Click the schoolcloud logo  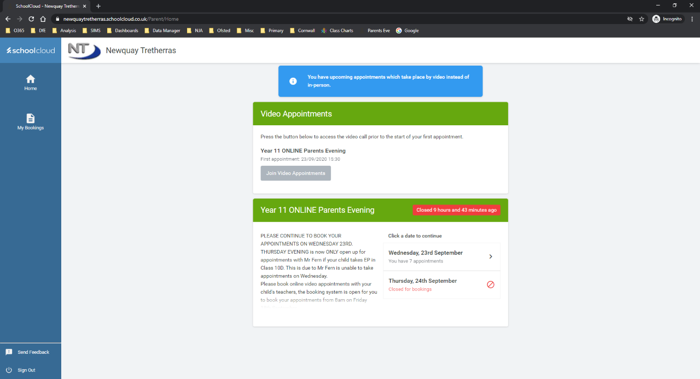[x=31, y=50]
